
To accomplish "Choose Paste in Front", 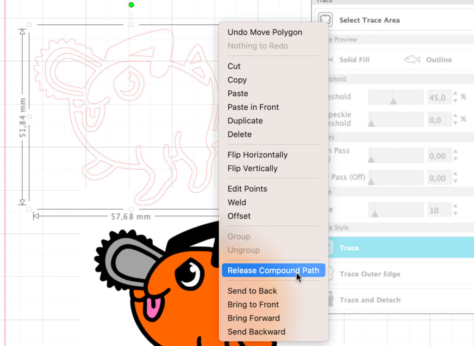I will pos(253,107).
